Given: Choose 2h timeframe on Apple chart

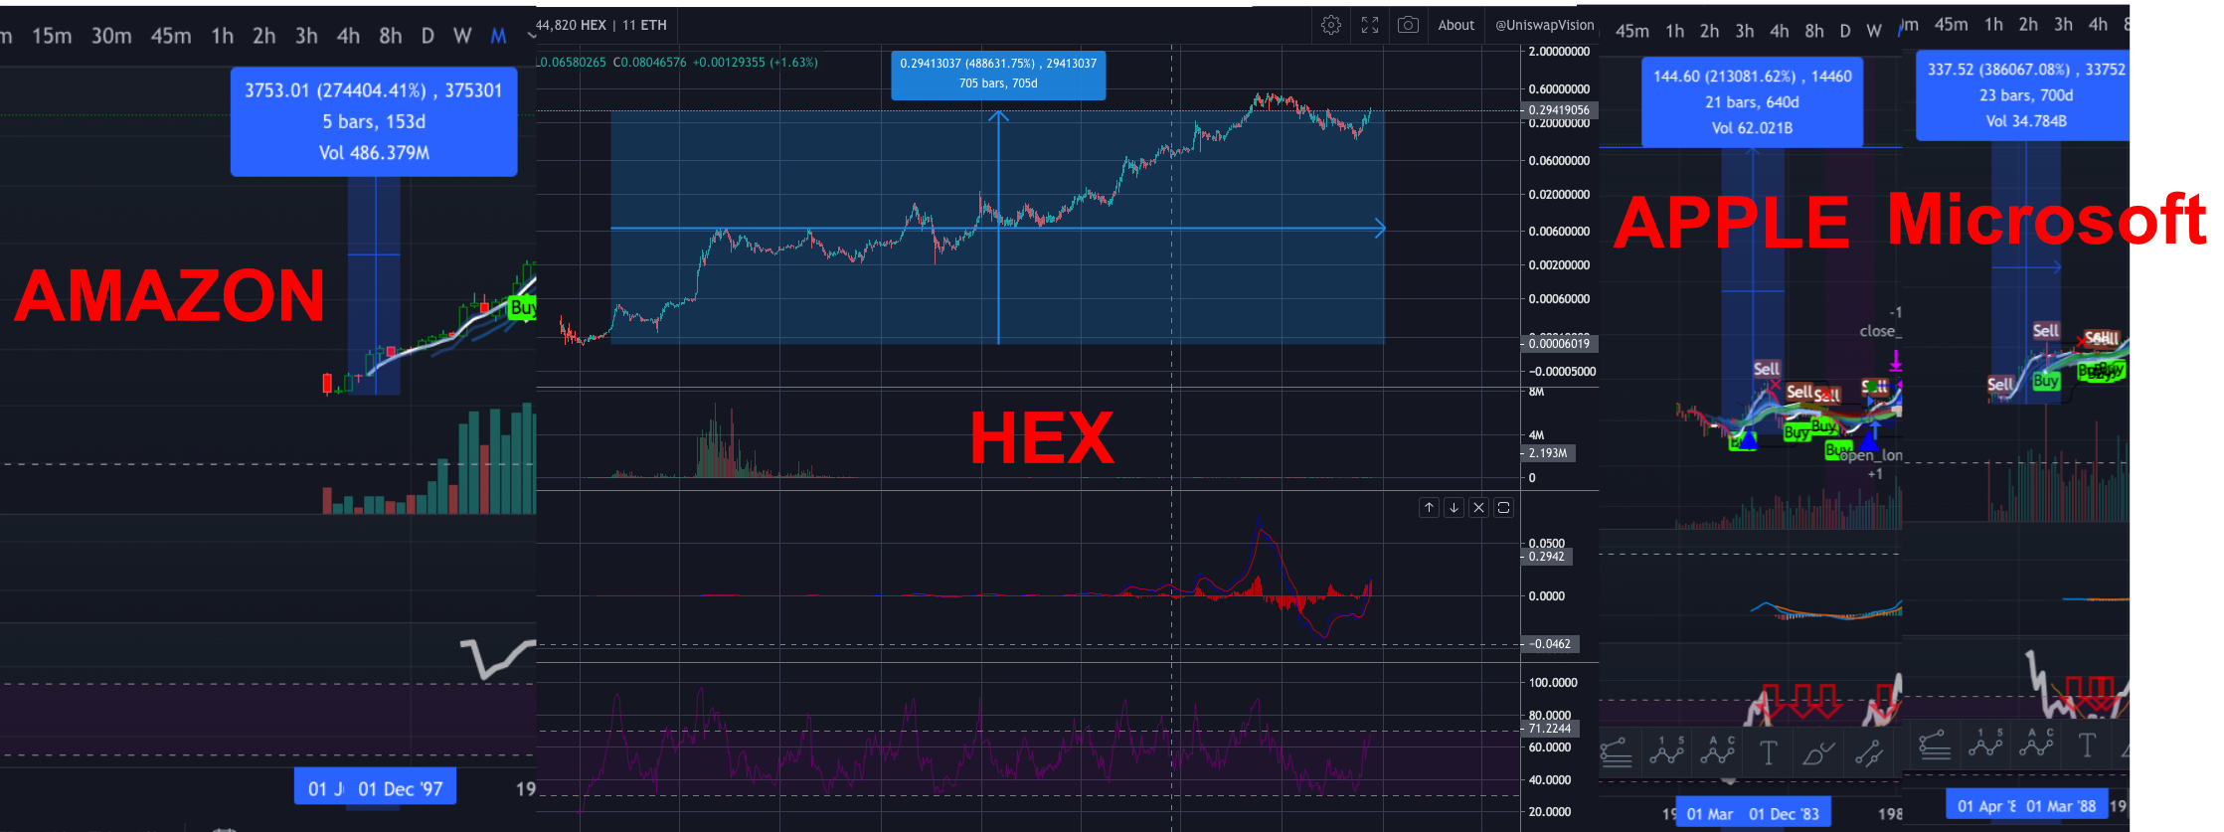Looking at the screenshot, I should click(1710, 31).
